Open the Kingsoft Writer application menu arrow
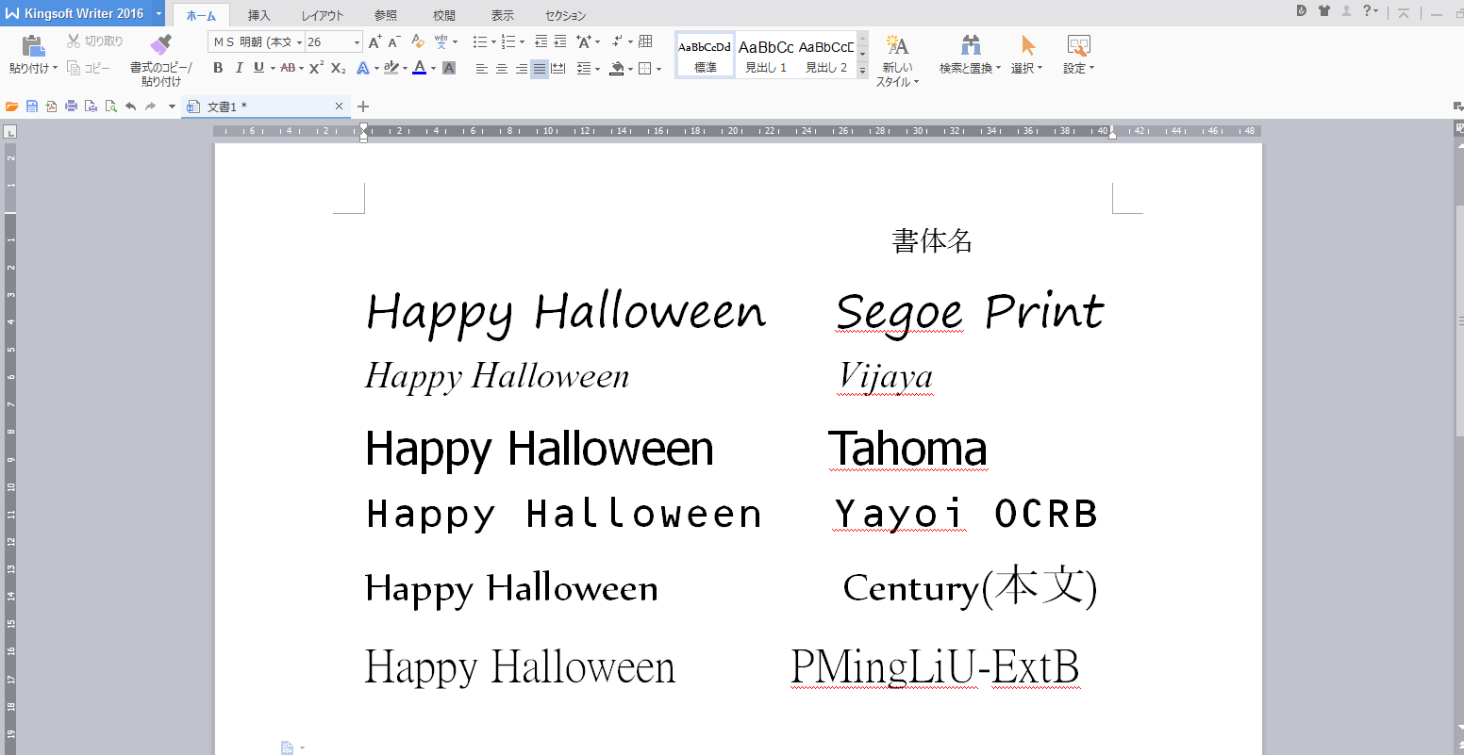The height and width of the screenshot is (755, 1464). [x=158, y=12]
